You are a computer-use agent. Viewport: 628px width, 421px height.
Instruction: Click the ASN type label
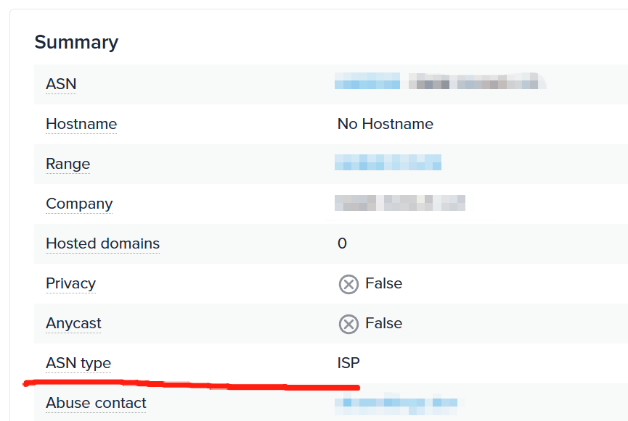tap(78, 363)
